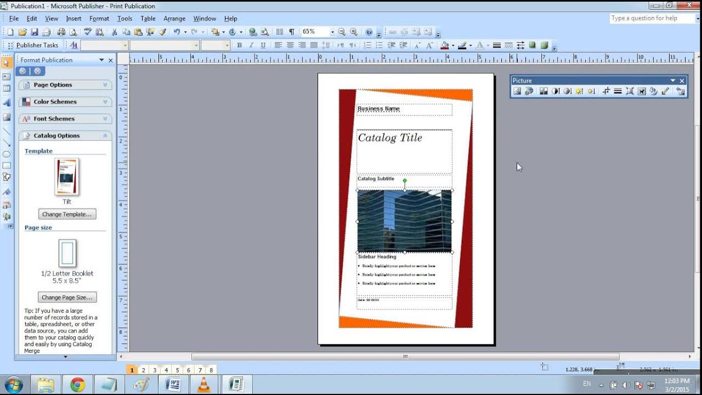The image size is (702, 395).
Task: Toggle Italic formatting
Action: (251, 46)
